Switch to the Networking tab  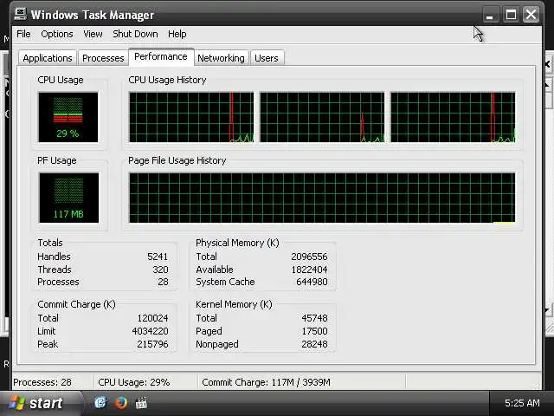(222, 58)
